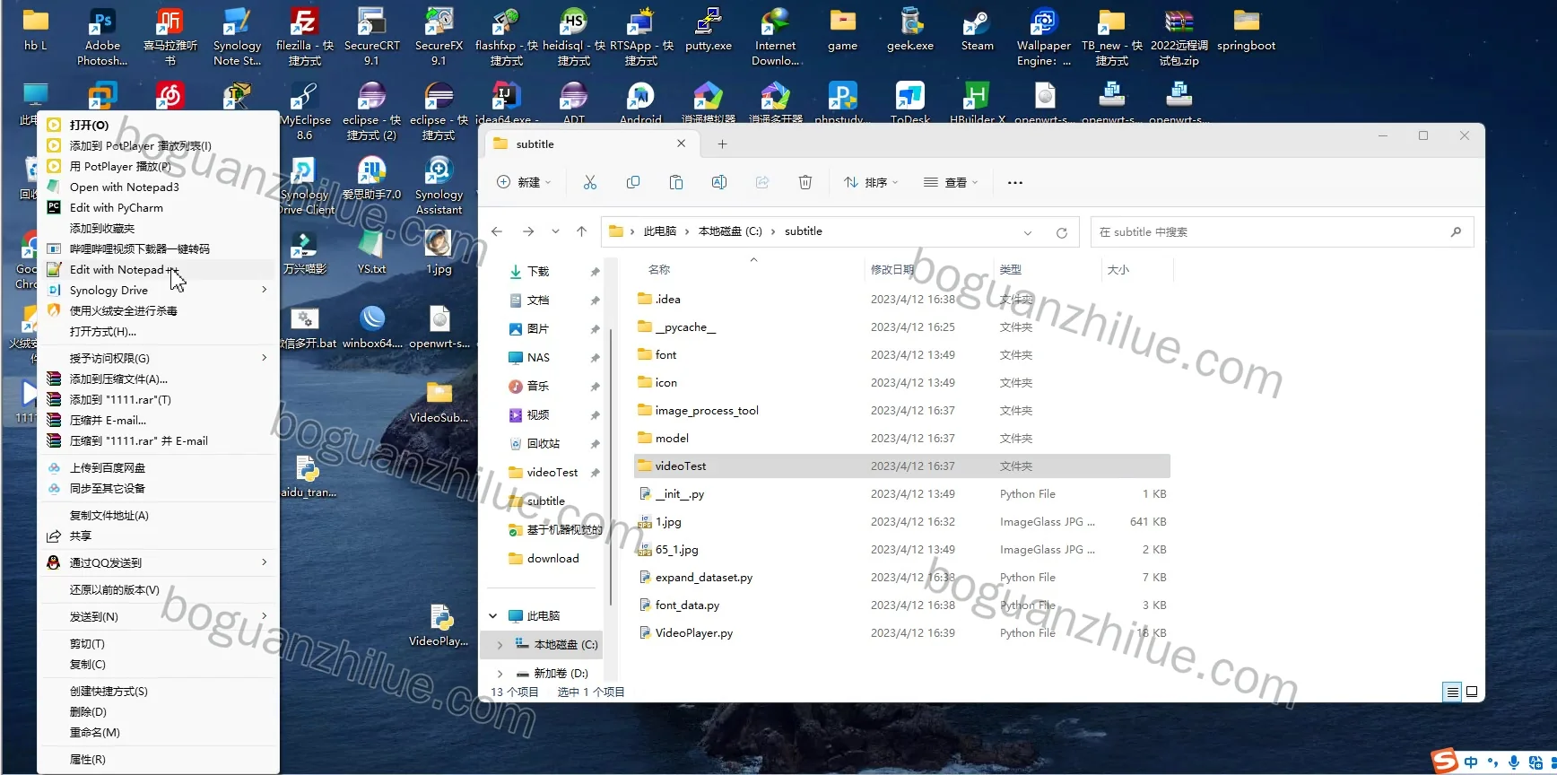
Task: Choose 属性(R) in the context menu
Action: [x=158, y=760]
